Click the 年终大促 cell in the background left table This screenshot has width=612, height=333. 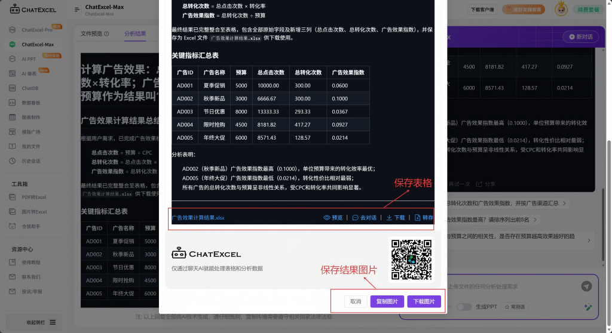pos(123,293)
